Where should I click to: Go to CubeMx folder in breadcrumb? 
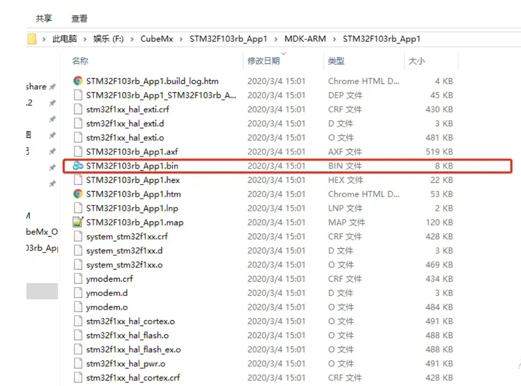157,39
